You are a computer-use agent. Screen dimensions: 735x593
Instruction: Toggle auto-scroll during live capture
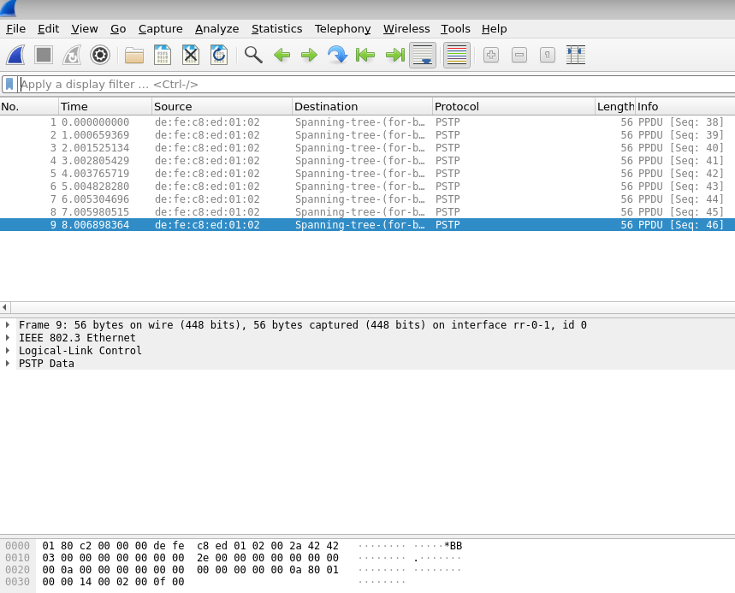423,55
